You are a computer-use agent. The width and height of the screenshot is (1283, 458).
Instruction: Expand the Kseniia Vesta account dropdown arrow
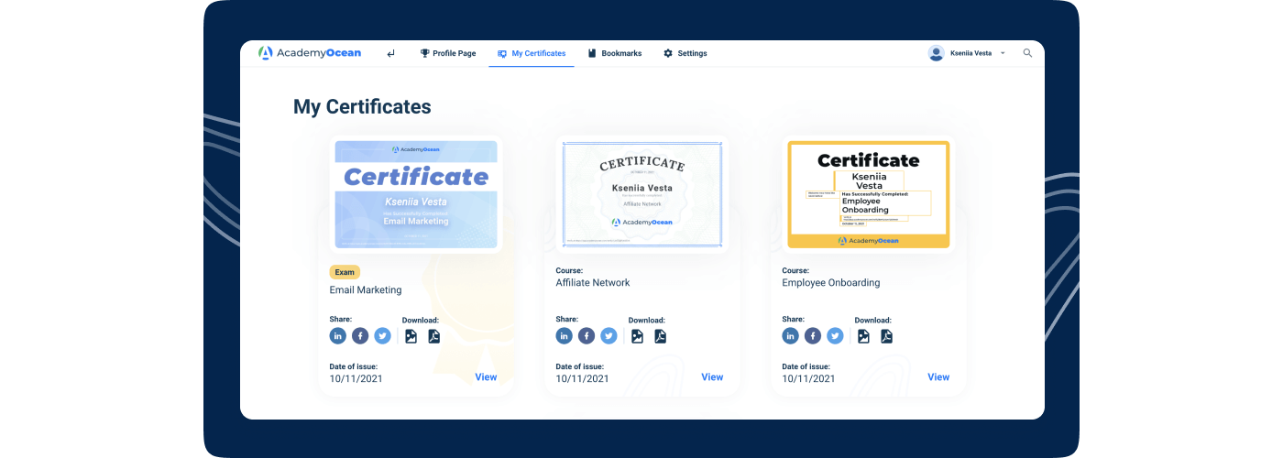[x=1003, y=53]
